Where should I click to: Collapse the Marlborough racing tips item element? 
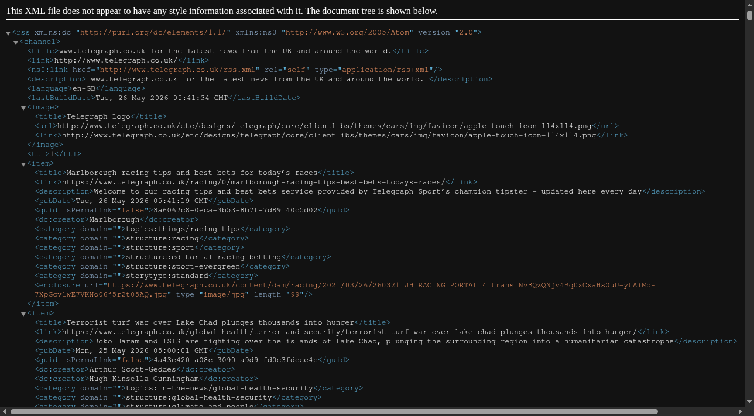(23, 164)
